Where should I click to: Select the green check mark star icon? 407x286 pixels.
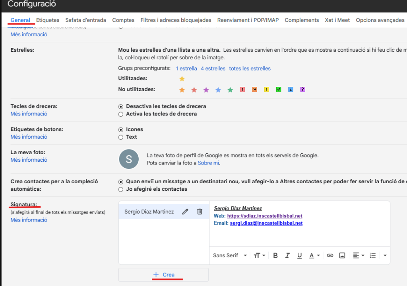[x=279, y=90]
